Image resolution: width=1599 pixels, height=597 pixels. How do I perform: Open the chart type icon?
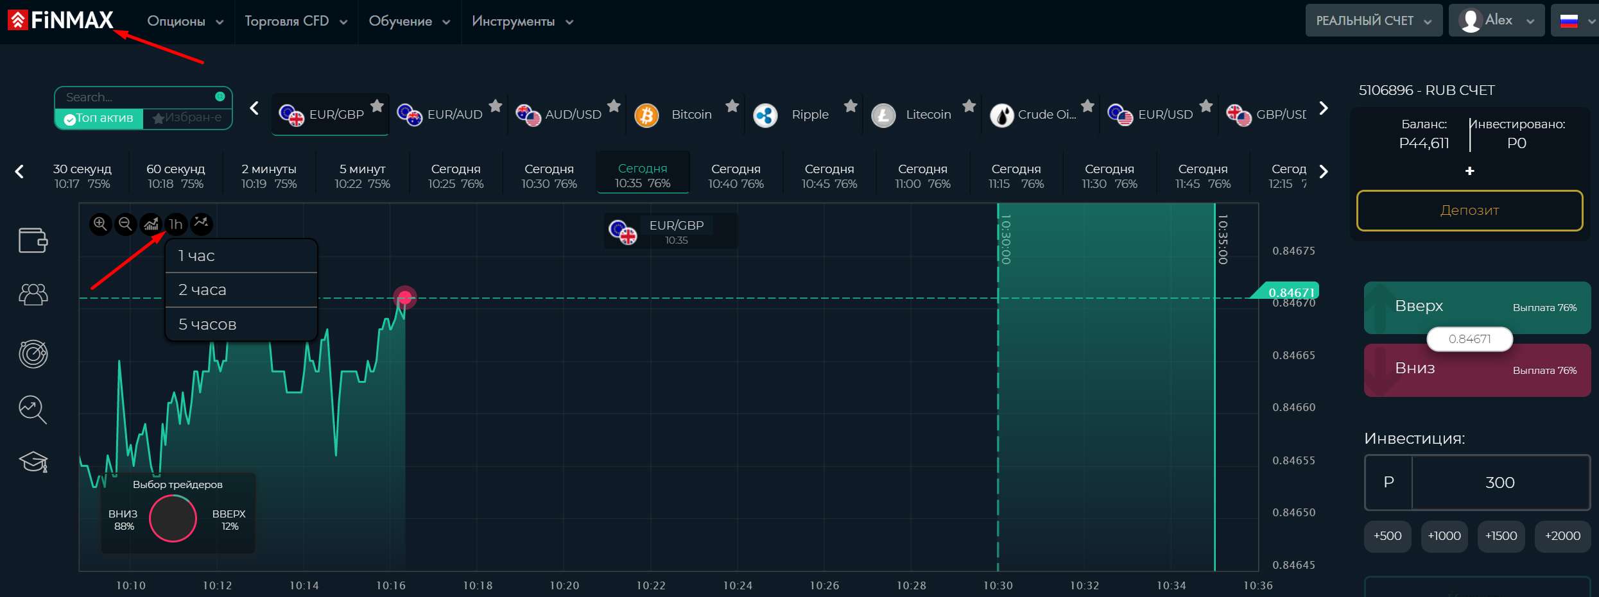click(151, 224)
